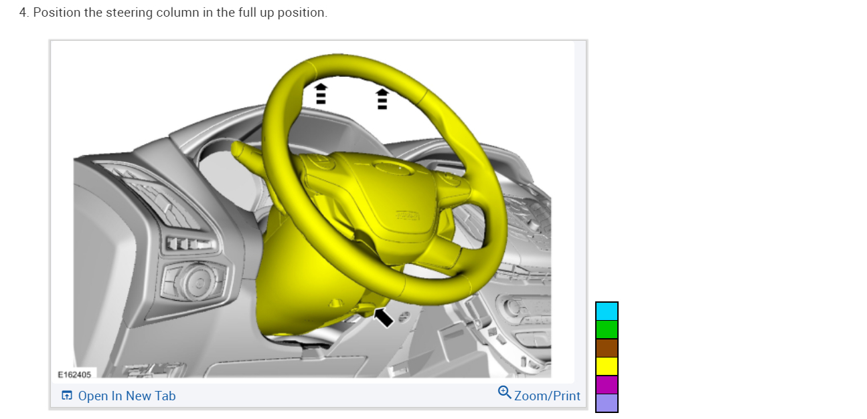867x419 pixels.
Task: Select the magenta color swatch
Action: point(607,385)
